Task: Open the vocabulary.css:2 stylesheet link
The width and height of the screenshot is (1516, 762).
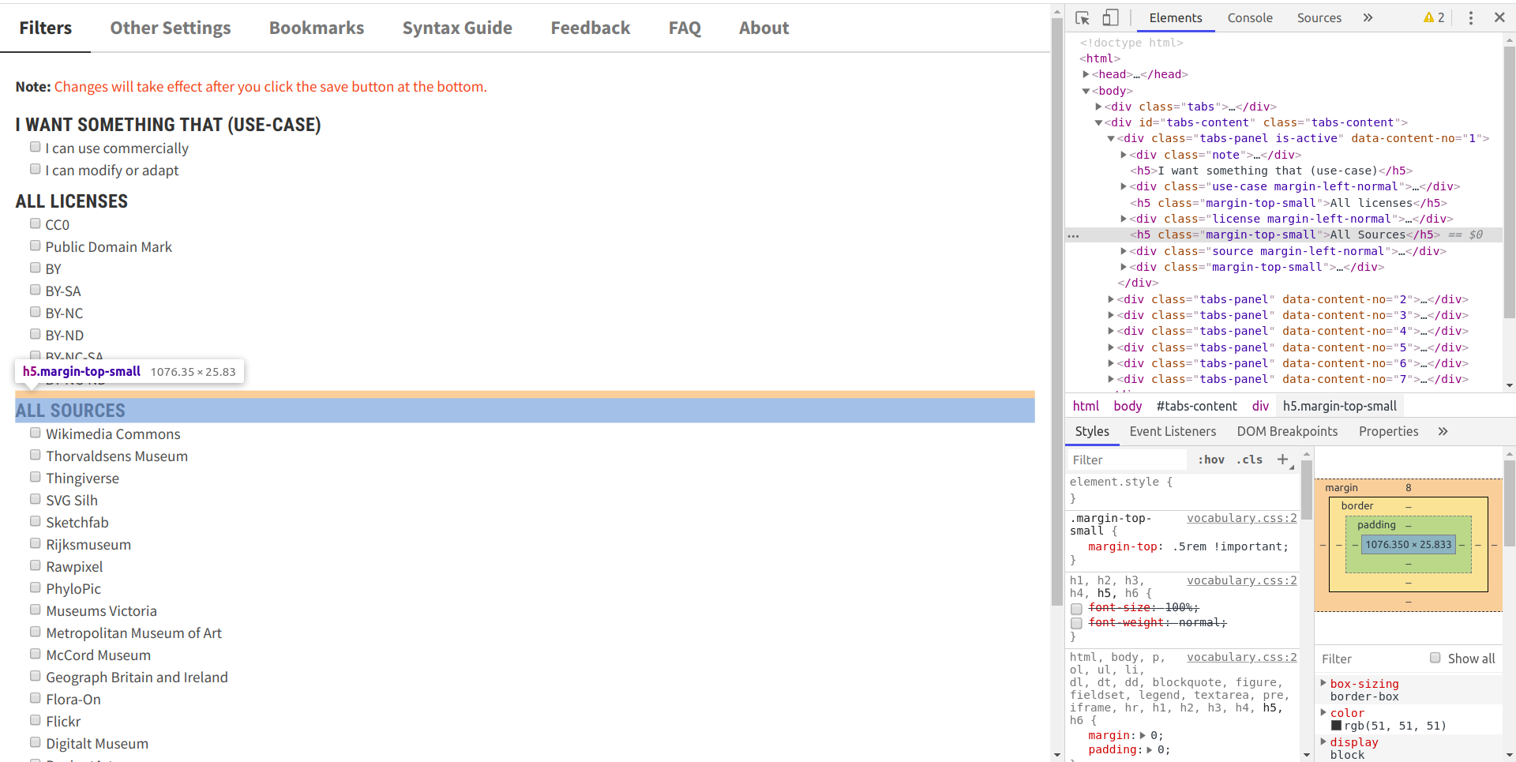Action: tap(1242, 518)
